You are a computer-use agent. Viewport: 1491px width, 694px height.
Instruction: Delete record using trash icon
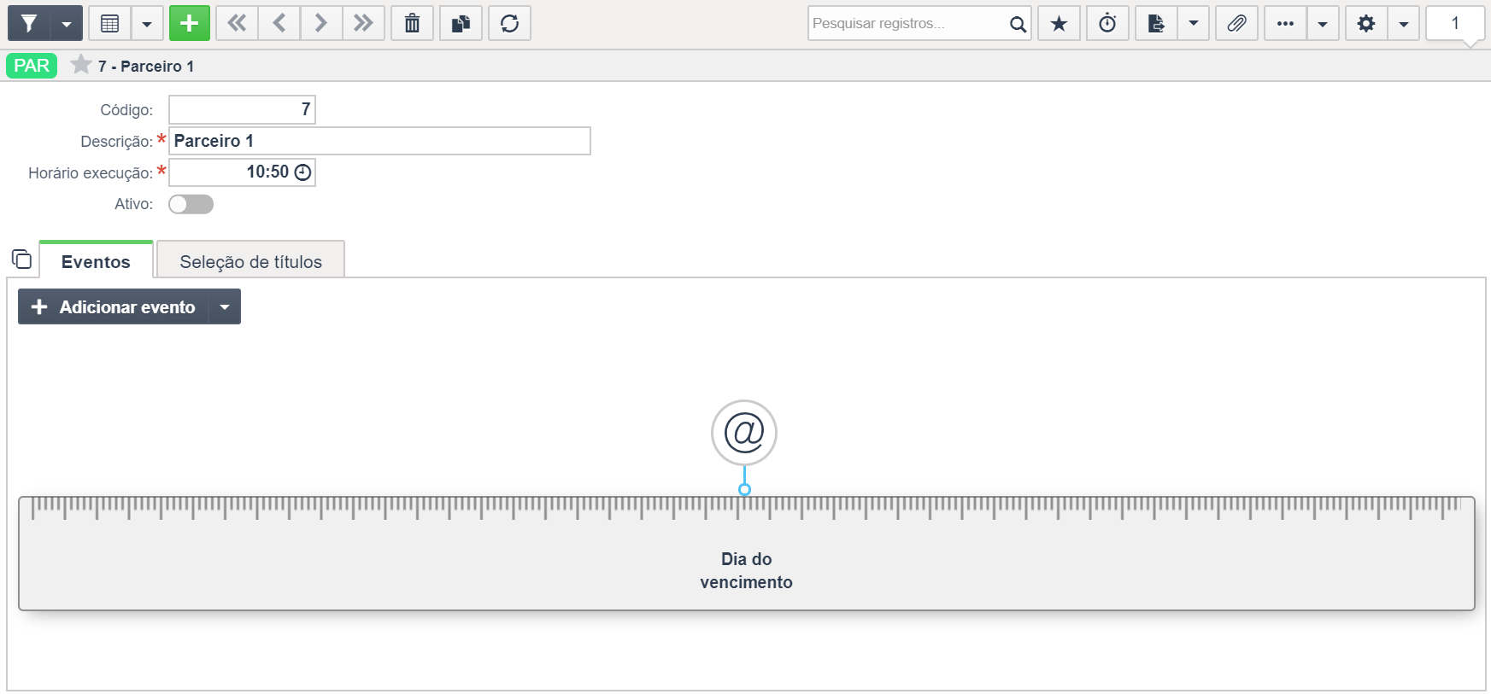click(412, 23)
